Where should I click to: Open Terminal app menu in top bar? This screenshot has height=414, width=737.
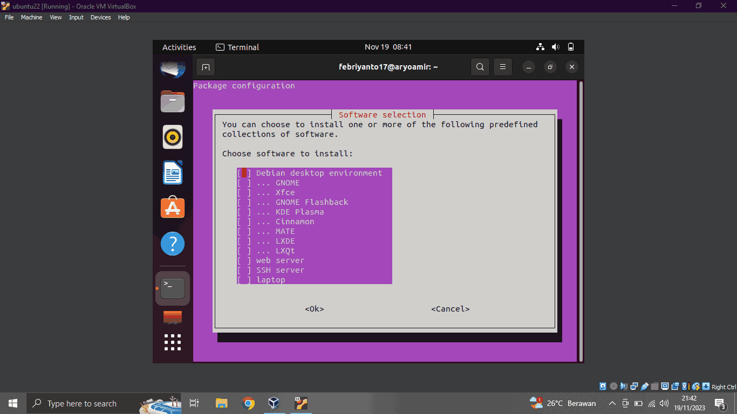(x=237, y=47)
